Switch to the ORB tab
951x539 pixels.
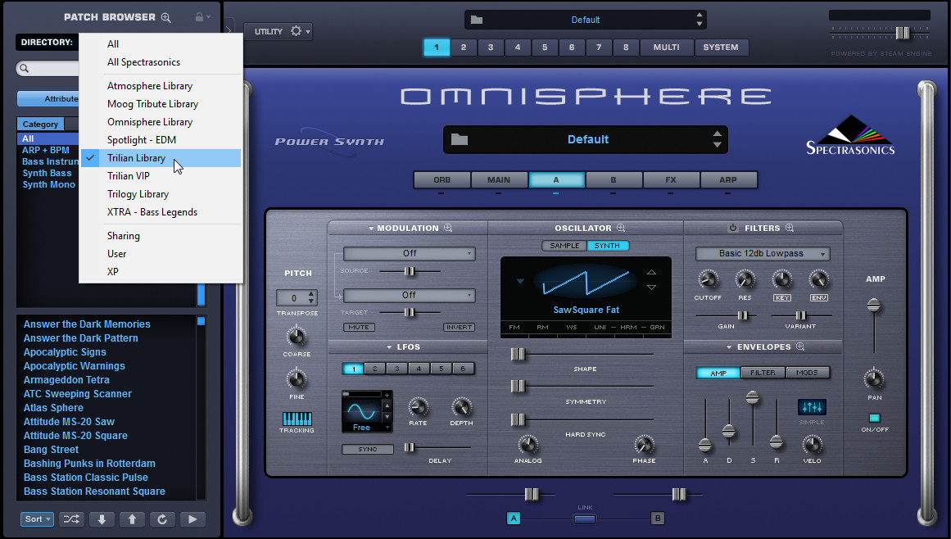pyautogui.click(x=442, y=180)
